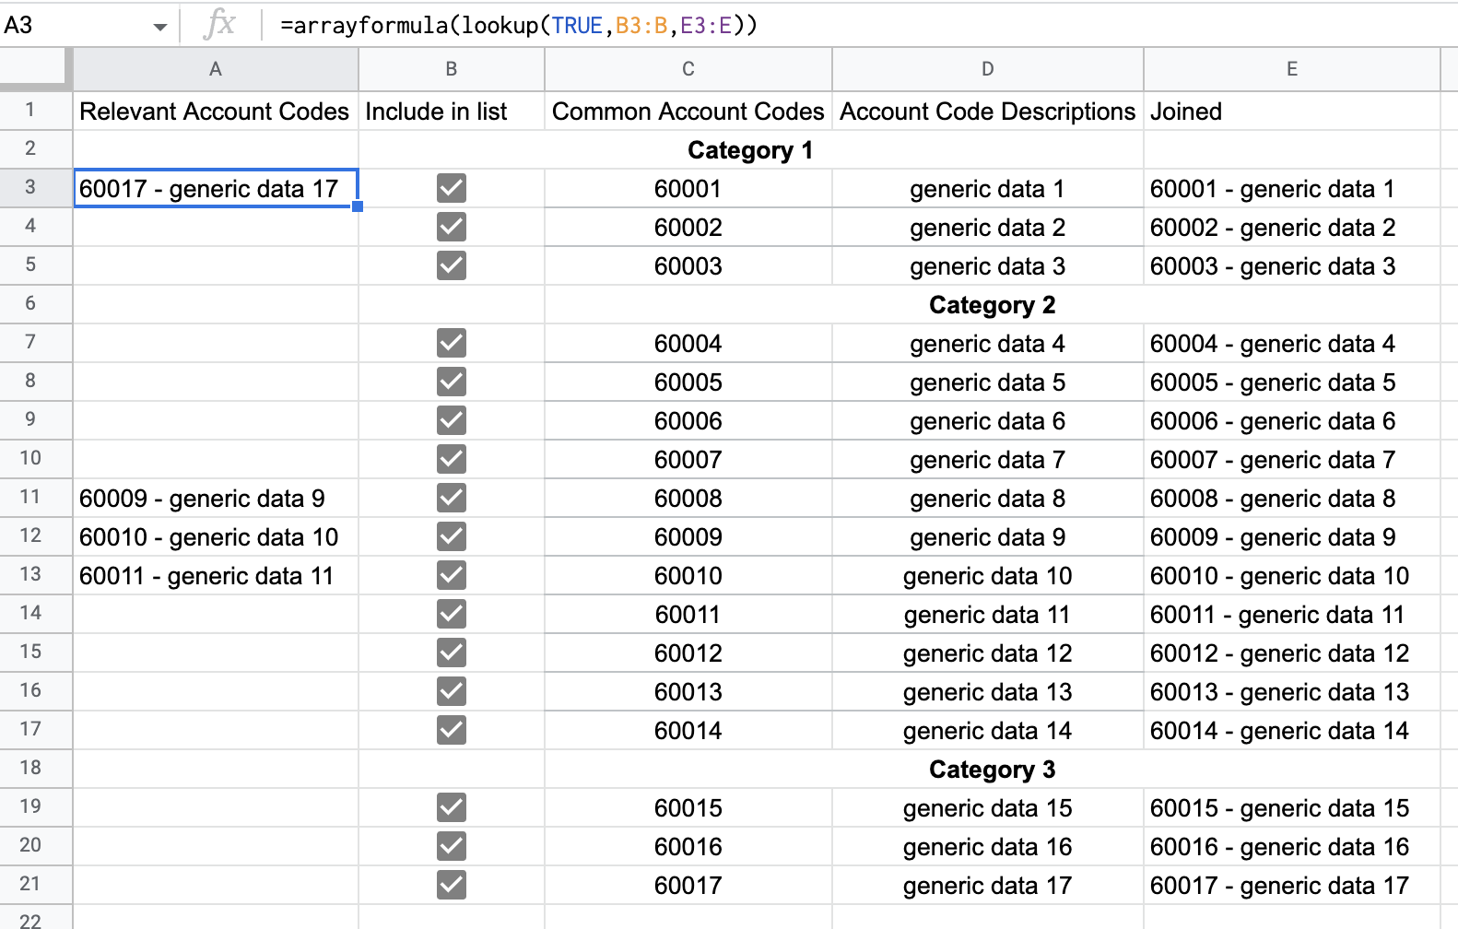Viewport: 1458px width, 929px height.
Task: Select cell A13 '60011 - generic data 11'
Action: click(x=216, y=575)
